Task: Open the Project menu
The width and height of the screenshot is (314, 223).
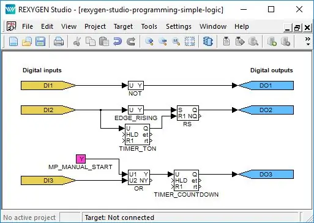Action: point(95,26)
